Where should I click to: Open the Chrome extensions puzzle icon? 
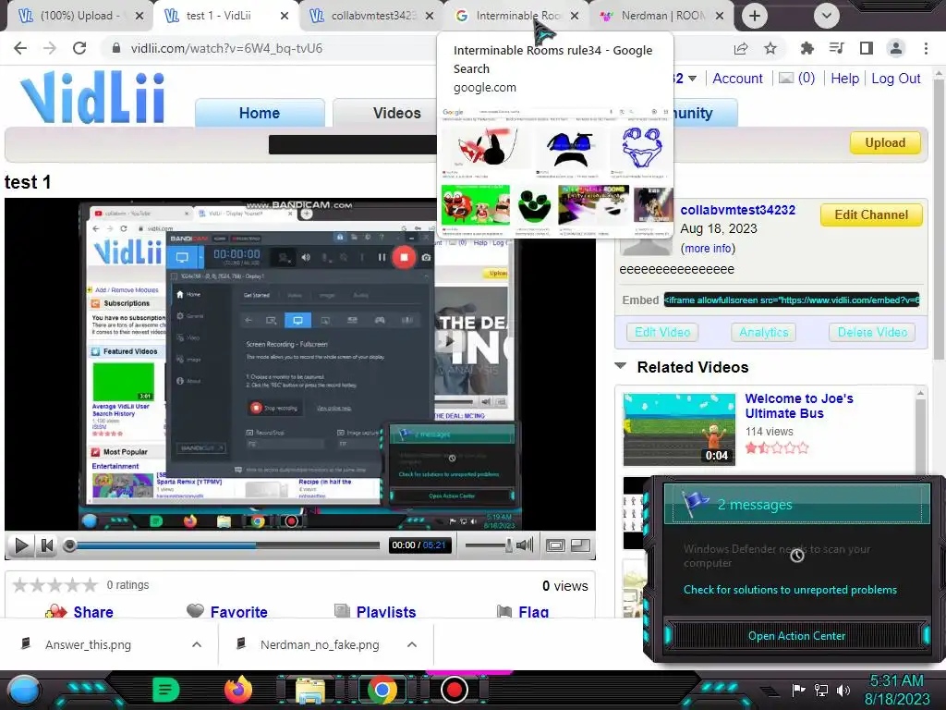(807, 48)
